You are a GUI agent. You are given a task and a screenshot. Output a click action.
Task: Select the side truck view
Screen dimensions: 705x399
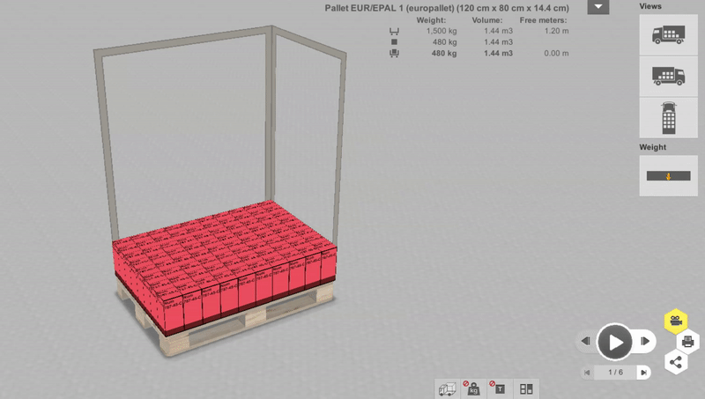coord(668,76)
